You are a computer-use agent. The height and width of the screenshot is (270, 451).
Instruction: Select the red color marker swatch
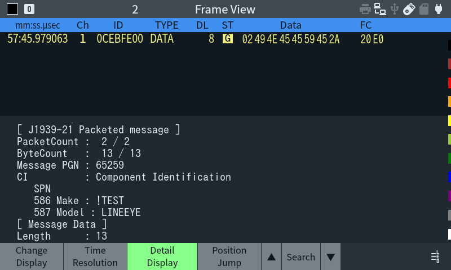click(449, 83)
